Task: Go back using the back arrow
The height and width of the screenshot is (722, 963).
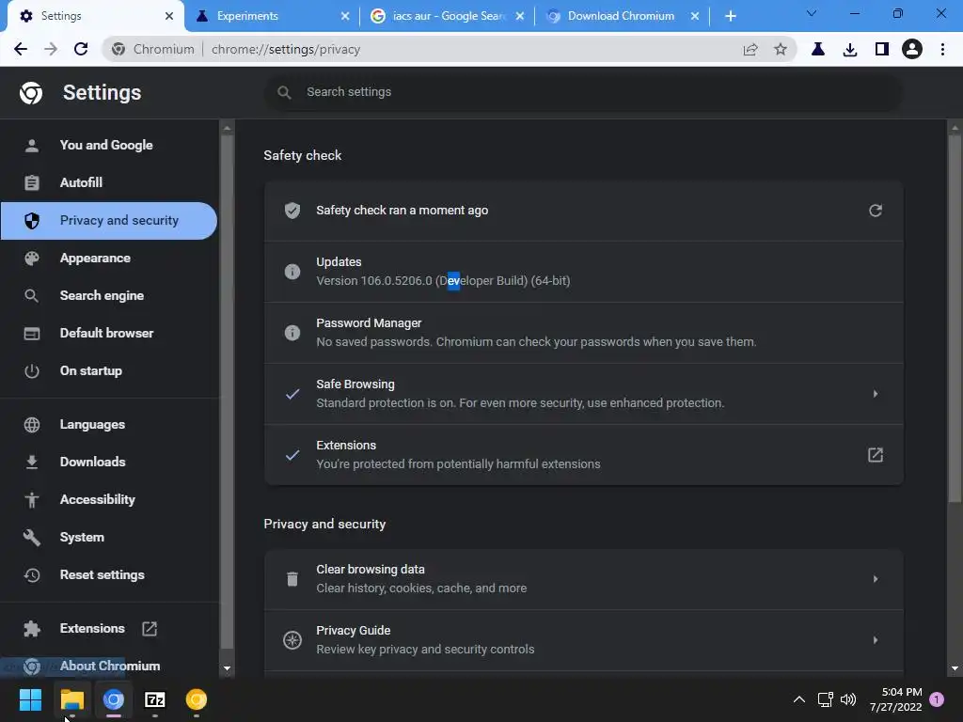Action: point(21,49)
